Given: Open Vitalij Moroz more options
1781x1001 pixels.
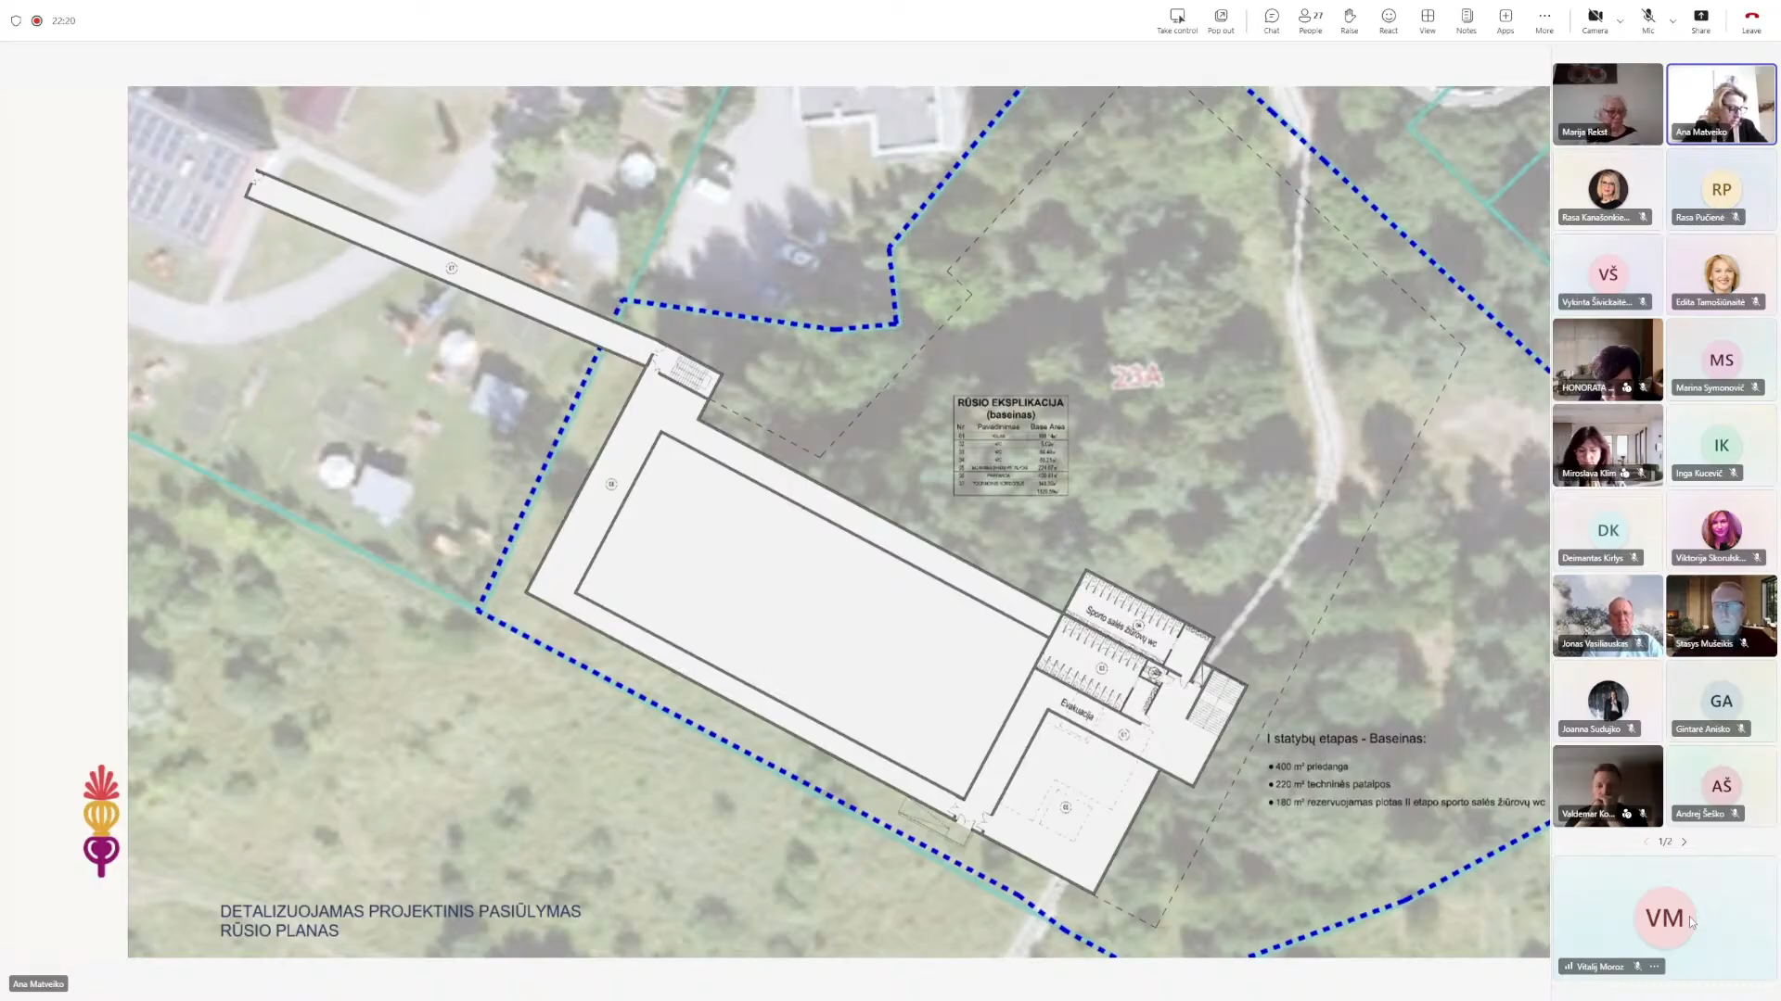Looking at the screenshot, I should [x=1655, y=966].
